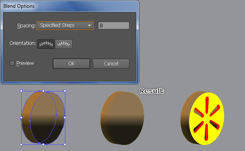Expand the Specified Steps combo box
245x151 pixels.
(x=65, y=25)
